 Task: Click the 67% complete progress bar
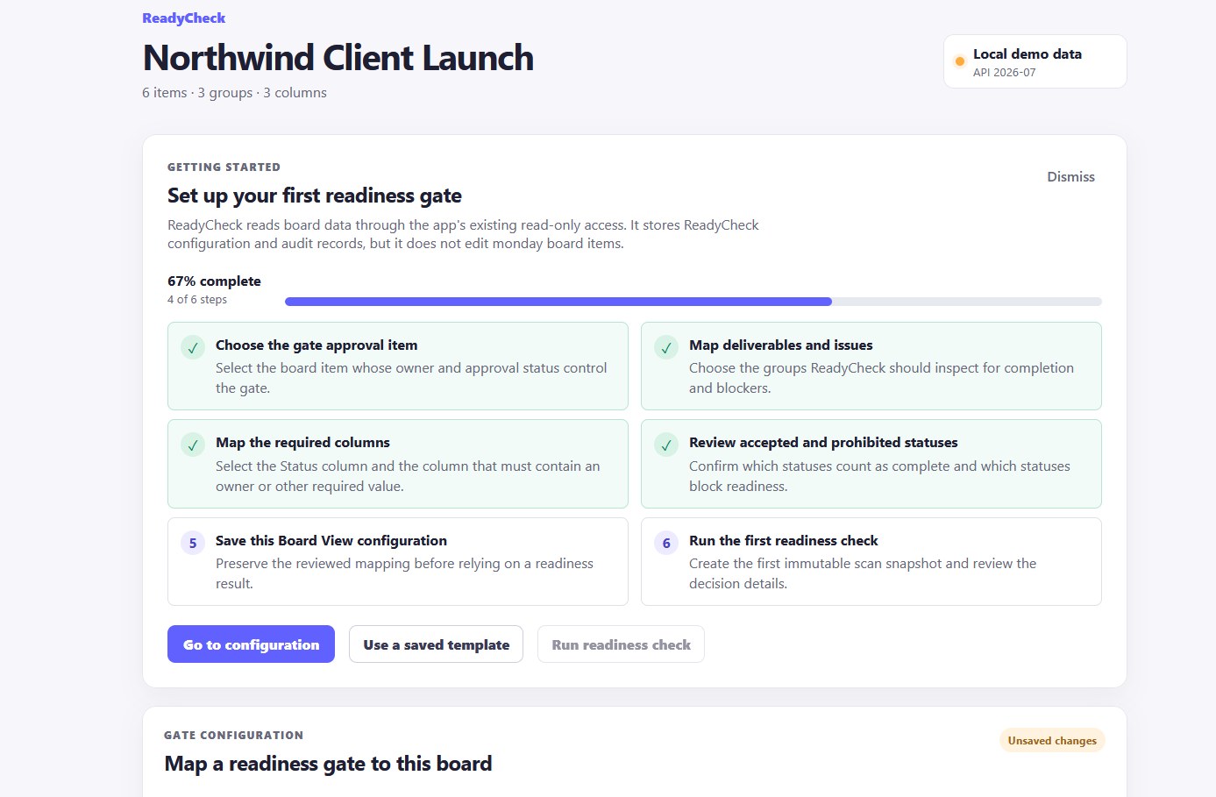[693, 302]
